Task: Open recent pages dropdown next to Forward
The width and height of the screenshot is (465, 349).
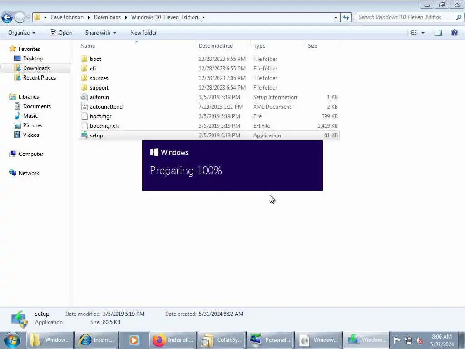Action: point(28,17)
